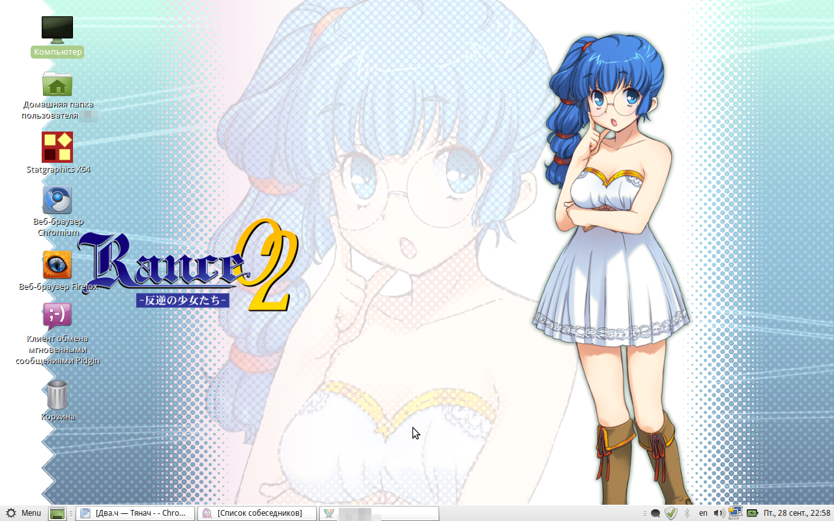Click the Bluetooth tray icon
The image size is (834, 521).
click(x=687, y=513)
